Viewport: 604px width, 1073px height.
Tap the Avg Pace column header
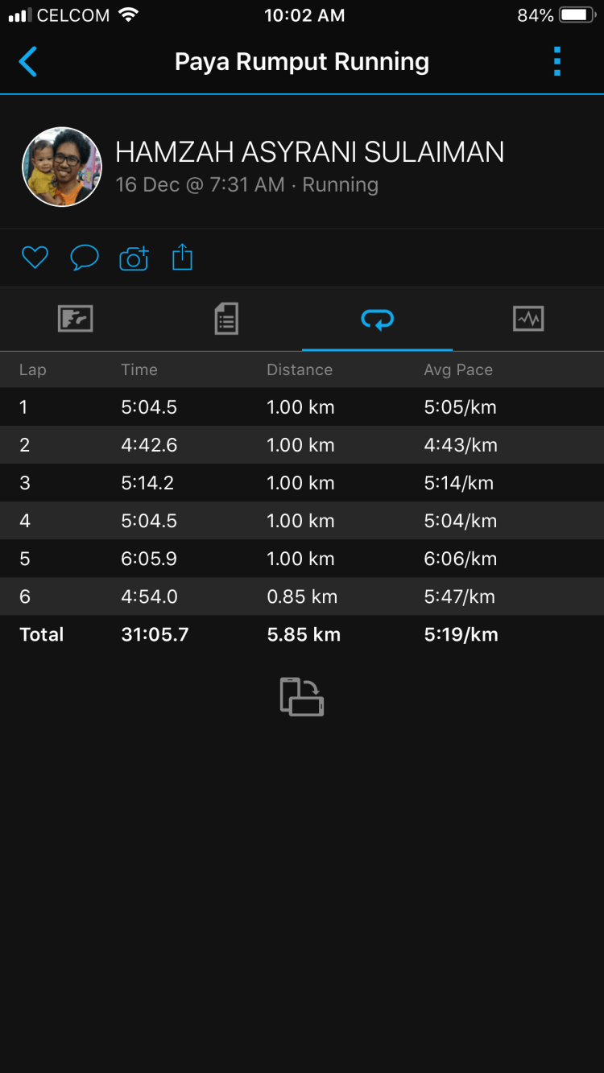click(458, 369)
